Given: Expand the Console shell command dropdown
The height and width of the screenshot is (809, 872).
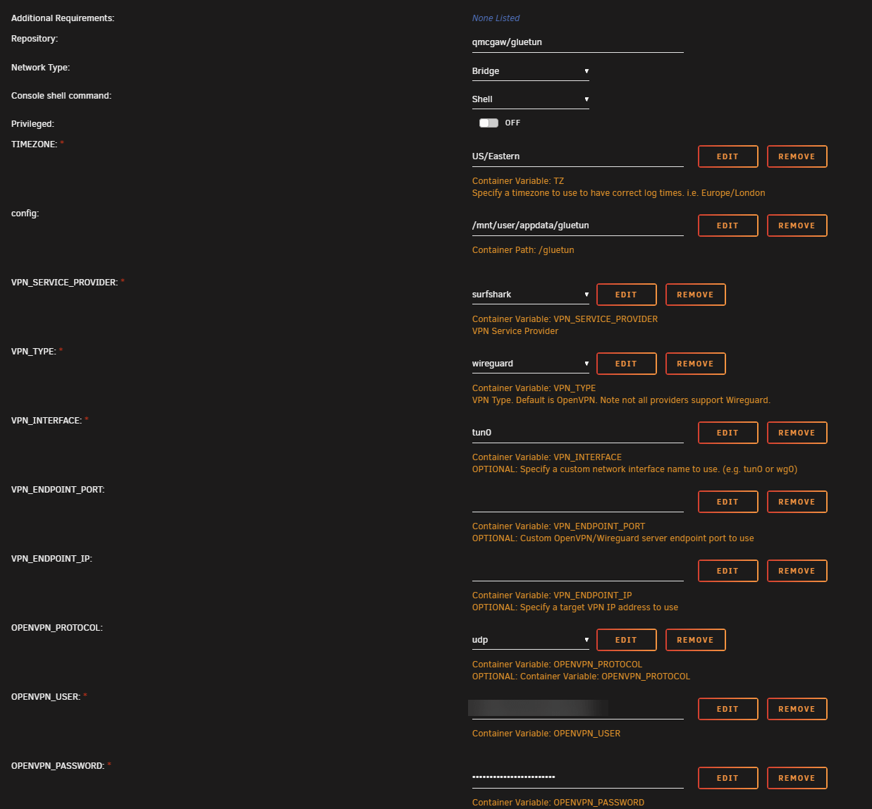Looking at the screenshot, I should pos(530,99).
